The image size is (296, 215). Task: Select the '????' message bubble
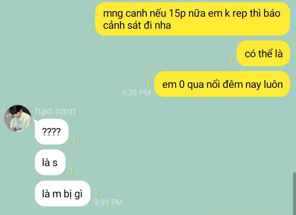[x=52, y=132]
